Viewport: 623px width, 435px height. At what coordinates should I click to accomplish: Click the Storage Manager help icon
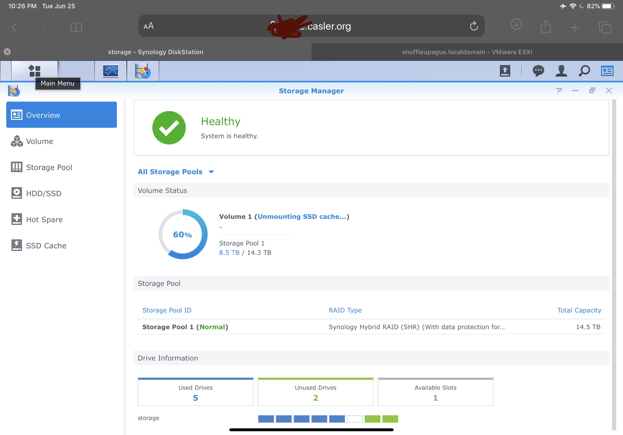[x=559, y=91]
